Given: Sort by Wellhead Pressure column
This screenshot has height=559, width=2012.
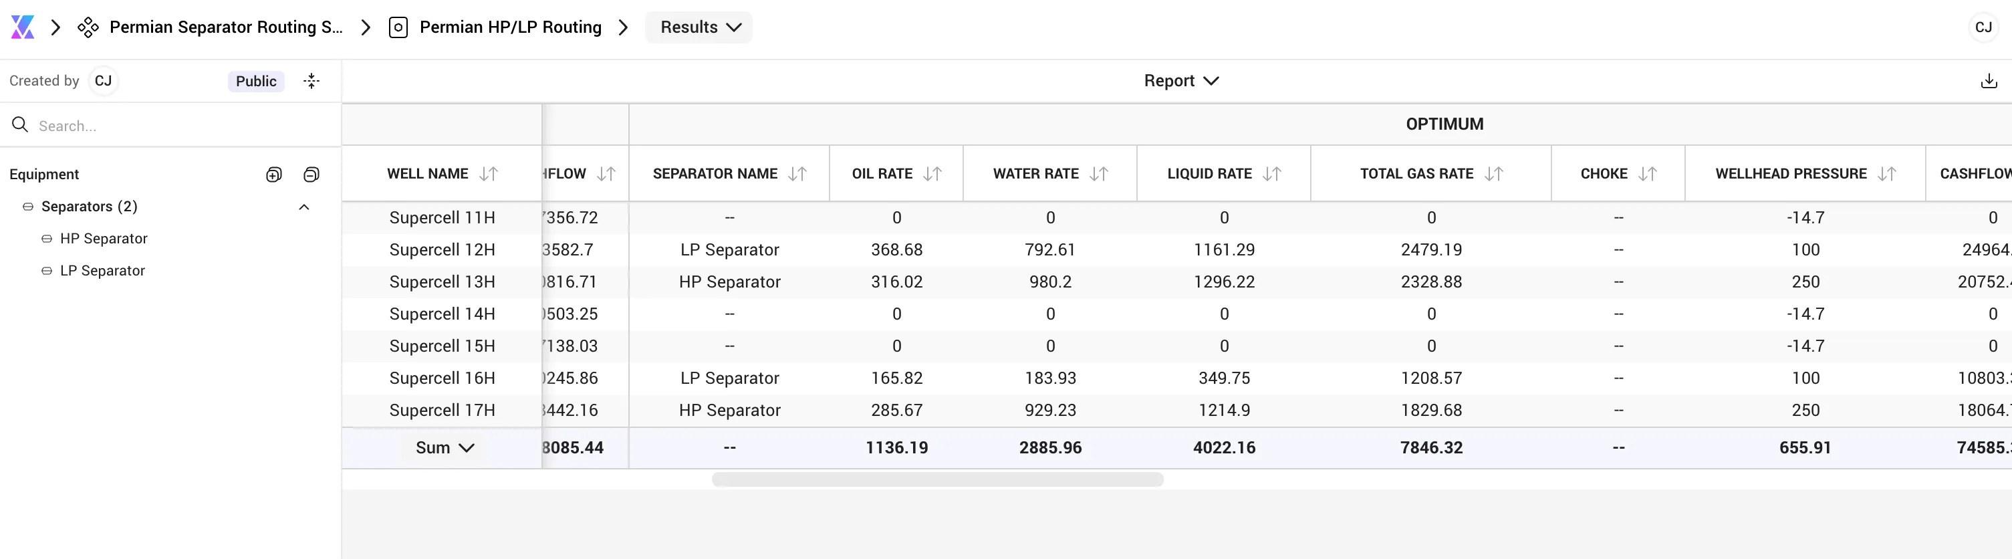Looking at the screenshot, I should pos(1887,174).
